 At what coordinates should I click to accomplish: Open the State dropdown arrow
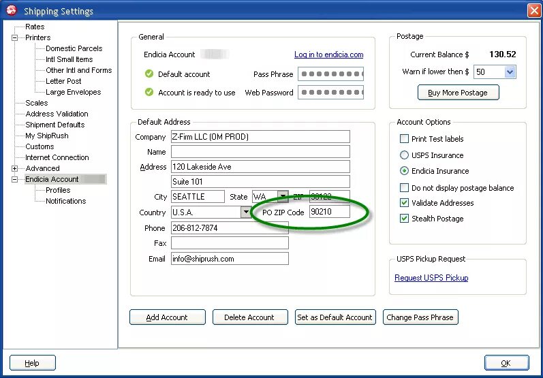[x=283, y=197]
